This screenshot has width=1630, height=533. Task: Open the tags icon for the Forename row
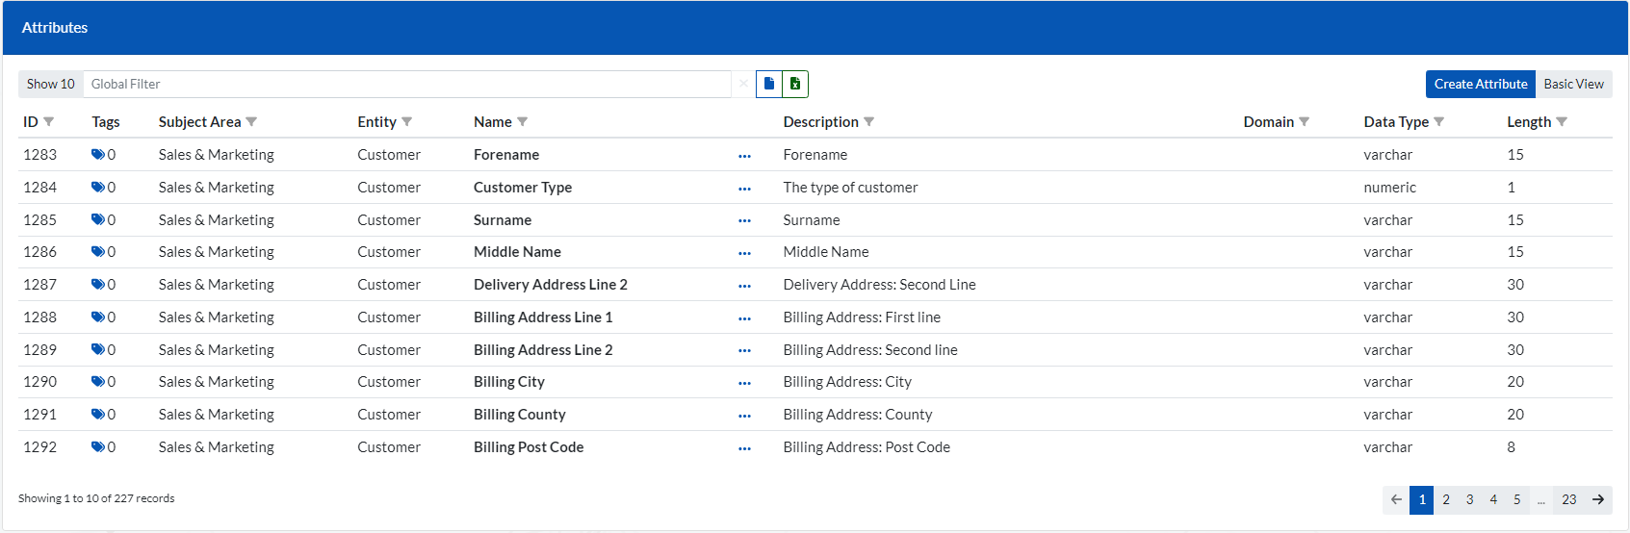[98, 155]
